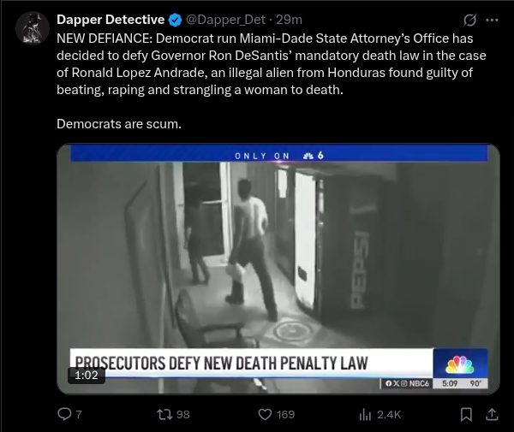Open the @Dapper_Det handle link

point(225,20)
